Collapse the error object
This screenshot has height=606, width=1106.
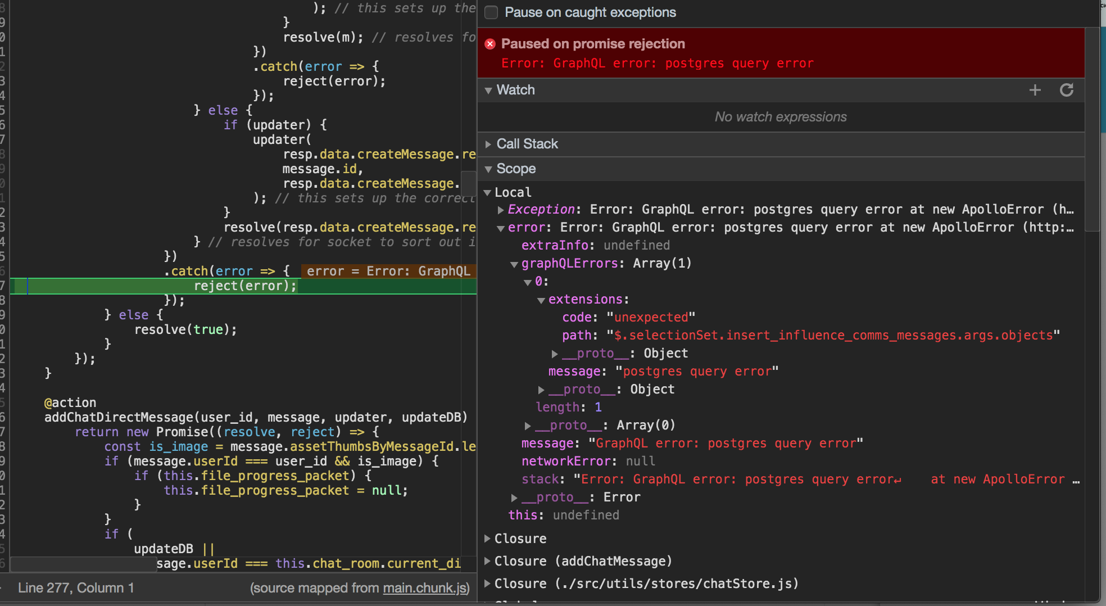tap(501, 228)
